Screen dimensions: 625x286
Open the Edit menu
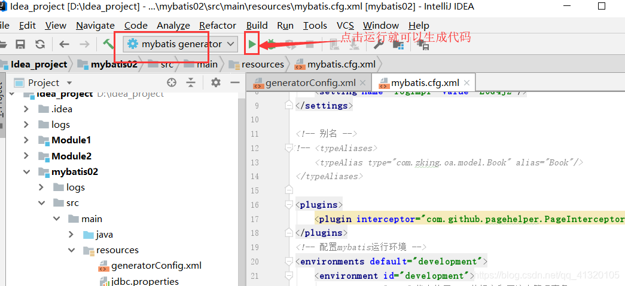(27, 26)
